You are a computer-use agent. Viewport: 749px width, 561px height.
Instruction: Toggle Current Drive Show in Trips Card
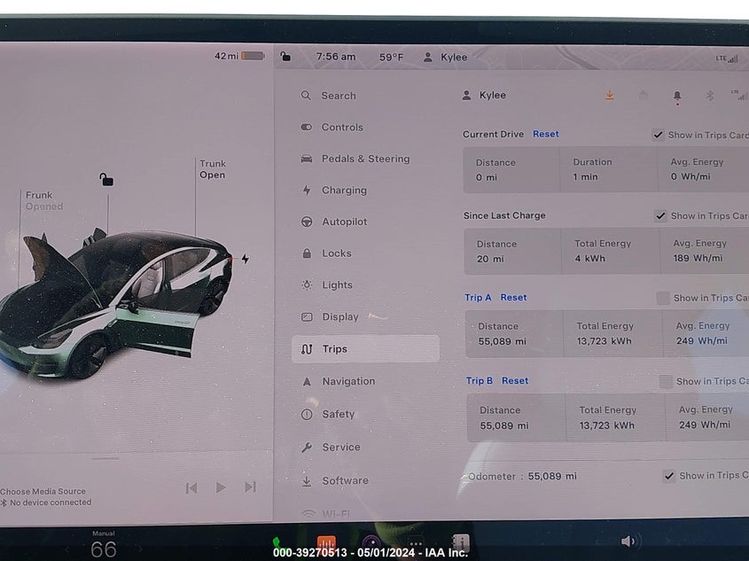[658, 135]
